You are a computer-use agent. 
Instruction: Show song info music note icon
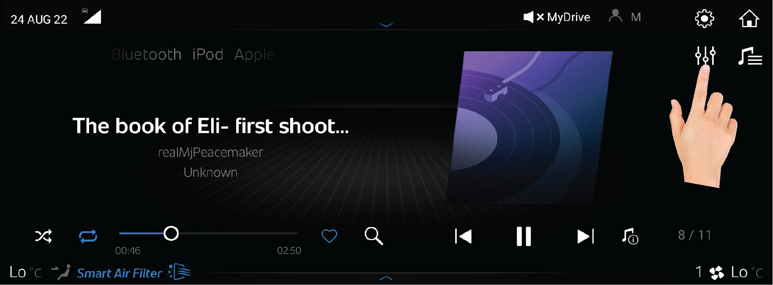630,236
